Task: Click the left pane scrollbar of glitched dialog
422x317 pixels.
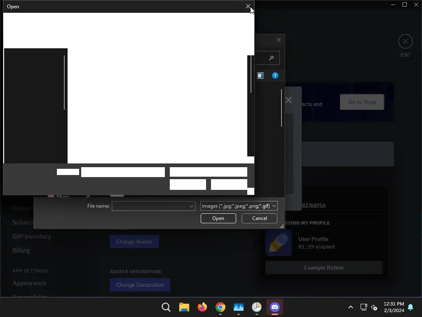Action: click(64, 83)
